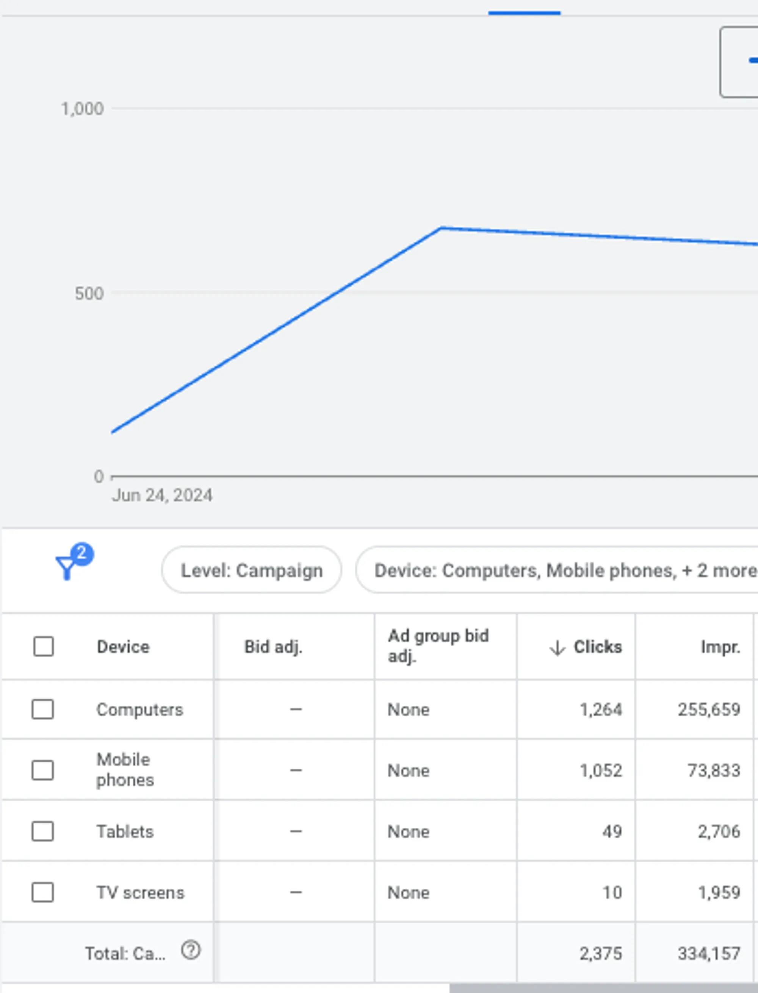
Task: Select the Computers row checkbox
Action: click(43, 709)
